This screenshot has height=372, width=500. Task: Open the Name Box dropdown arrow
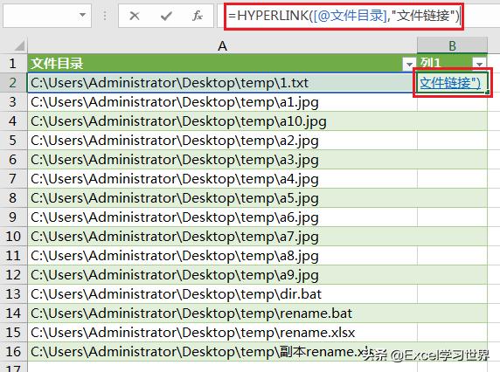pyautogui.click(x=82, y=15)
